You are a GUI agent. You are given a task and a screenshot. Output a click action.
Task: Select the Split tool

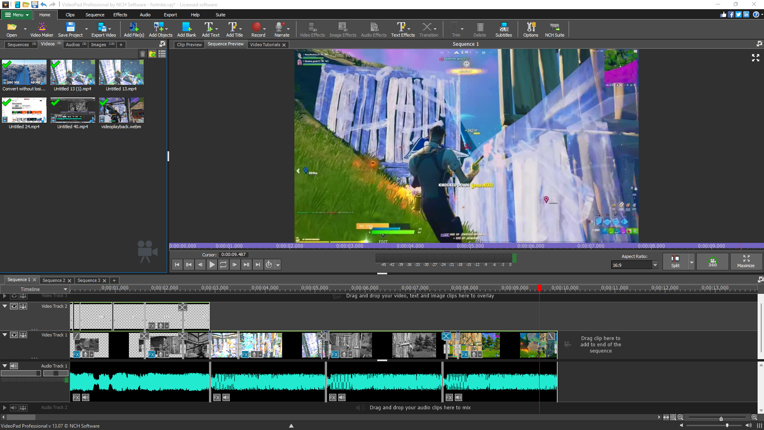[675, 261]
